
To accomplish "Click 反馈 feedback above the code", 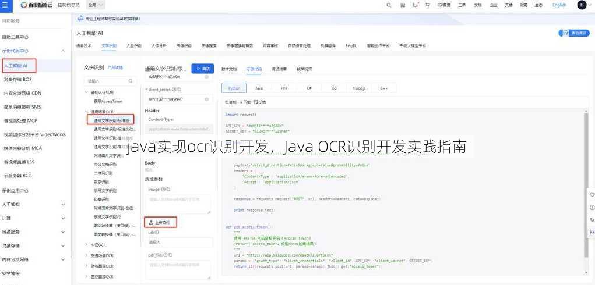I will coord(260,102).
